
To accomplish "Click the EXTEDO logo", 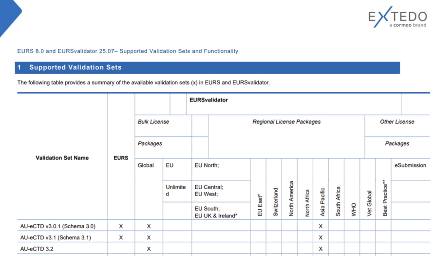I will point(397,19).
